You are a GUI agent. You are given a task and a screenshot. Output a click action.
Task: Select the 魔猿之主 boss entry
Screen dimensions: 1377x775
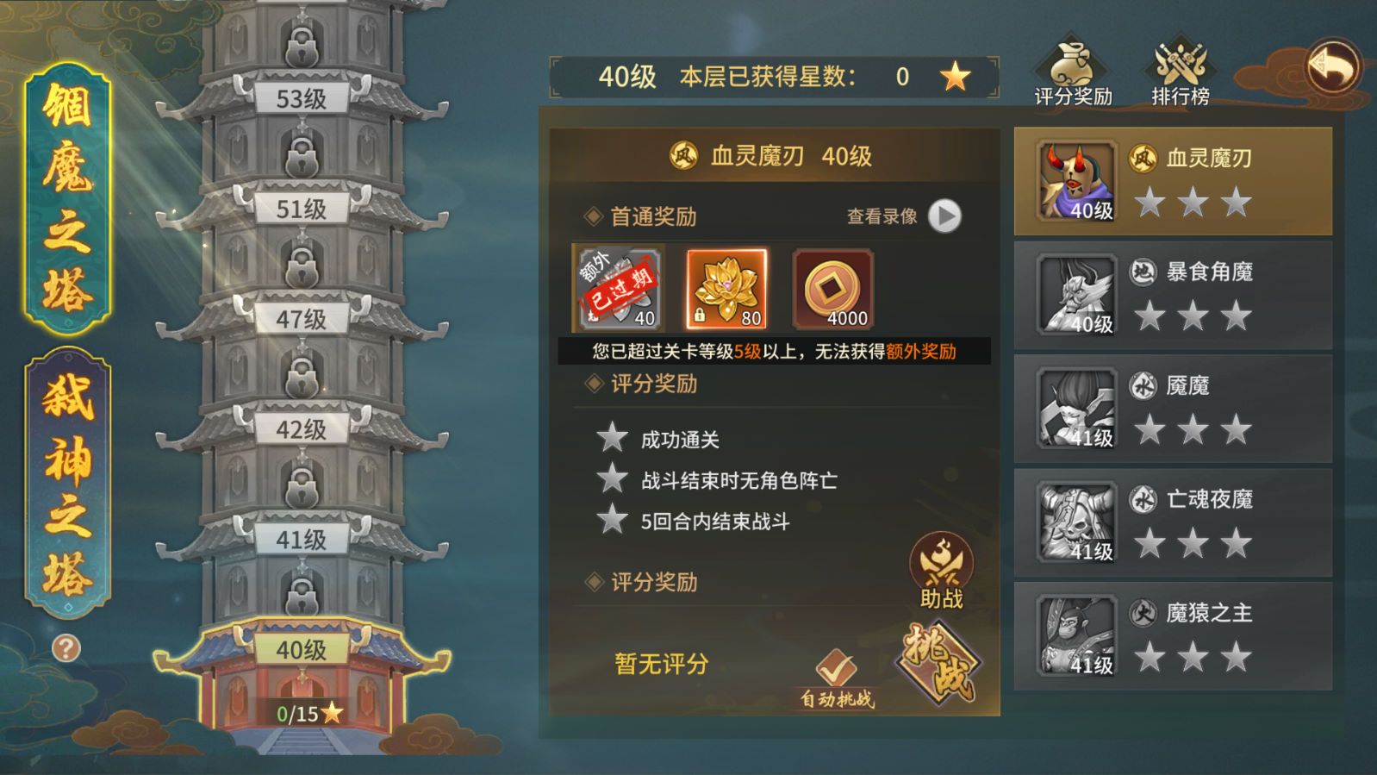pos(1173,637)
